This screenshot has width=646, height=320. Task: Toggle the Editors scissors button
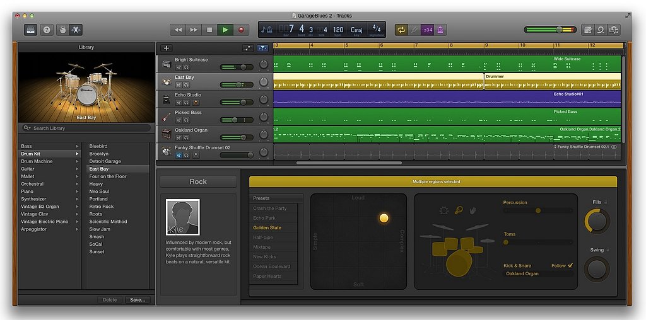point(76,30)
